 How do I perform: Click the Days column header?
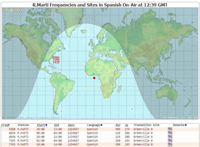click(71, 125)
